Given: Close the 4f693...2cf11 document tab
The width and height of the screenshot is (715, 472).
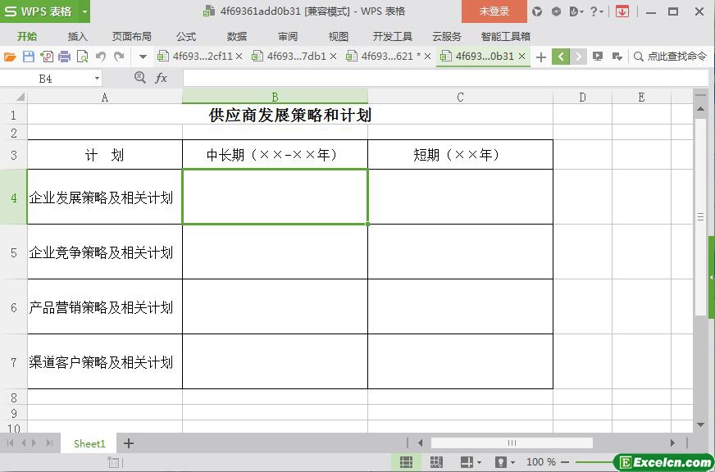Looking at the screenshot, I should click(239, 57).
